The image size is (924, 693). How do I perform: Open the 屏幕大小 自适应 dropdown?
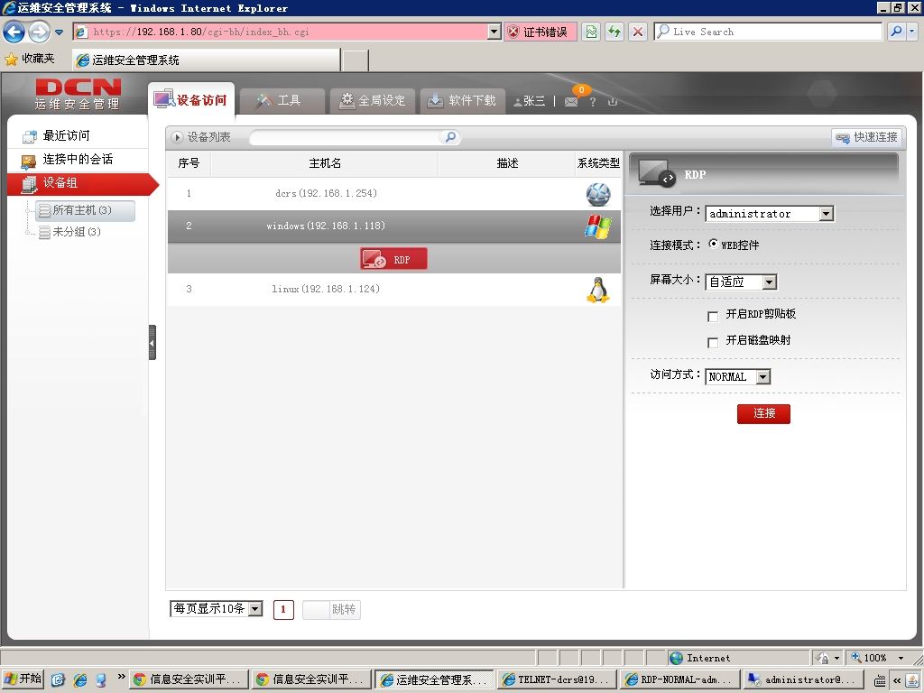(741, 282)
